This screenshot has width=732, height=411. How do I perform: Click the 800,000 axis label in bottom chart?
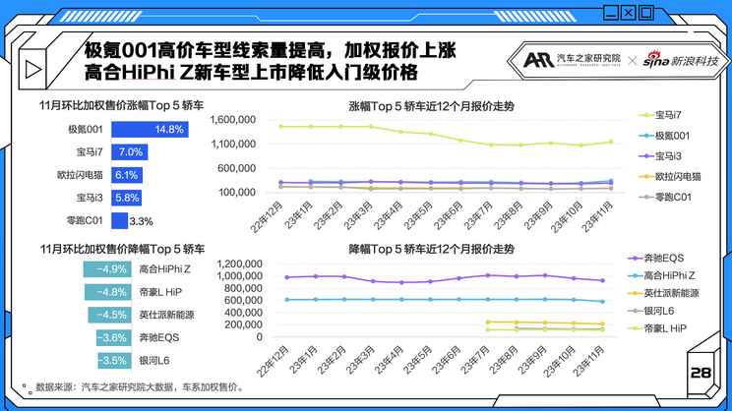[x=243, y=288]
